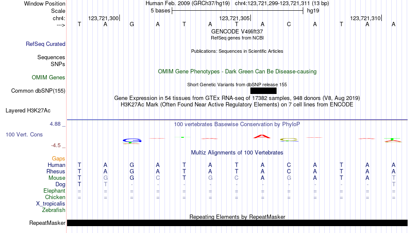
Task: Click the Elephant species row label
Action: coord(54,191)
